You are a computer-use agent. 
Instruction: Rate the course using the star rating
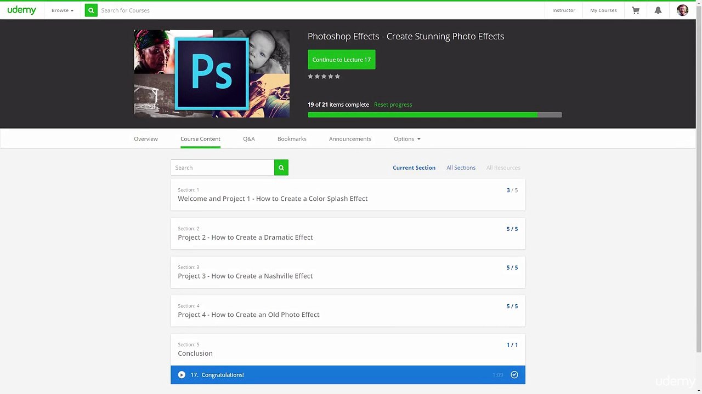click(324, 77)
